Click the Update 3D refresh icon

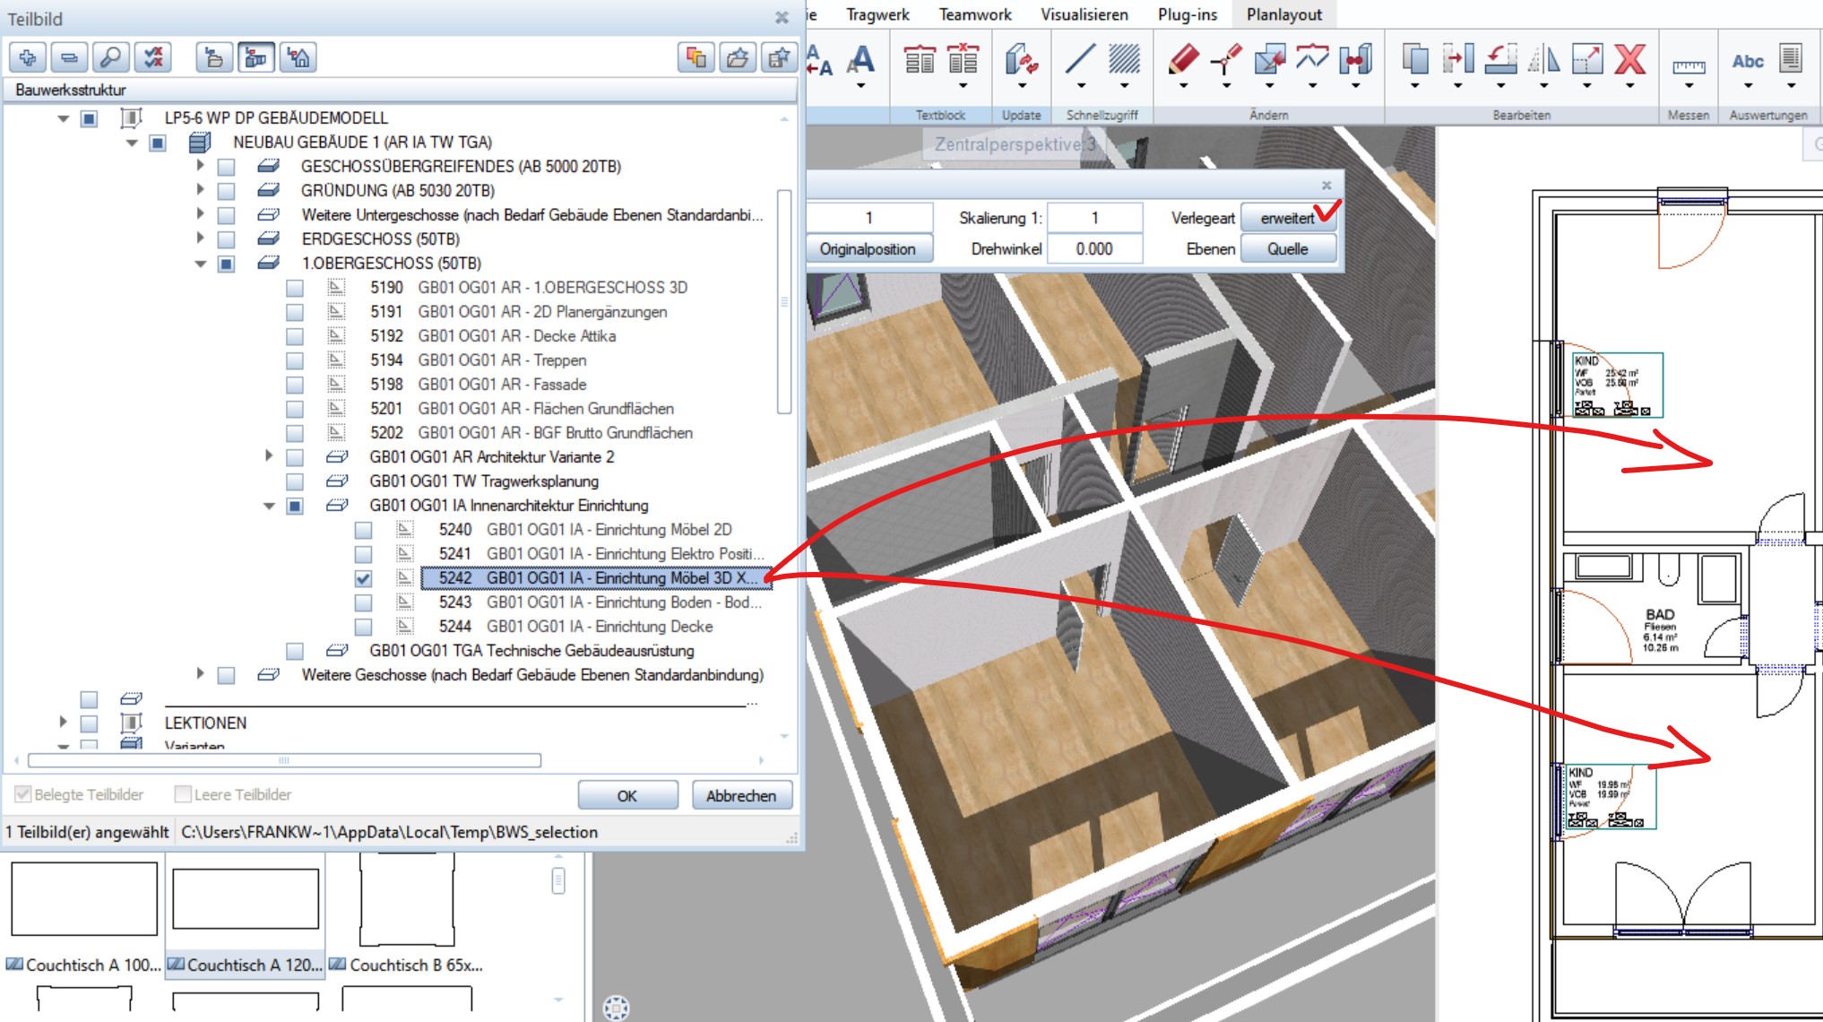(1021, 60)
